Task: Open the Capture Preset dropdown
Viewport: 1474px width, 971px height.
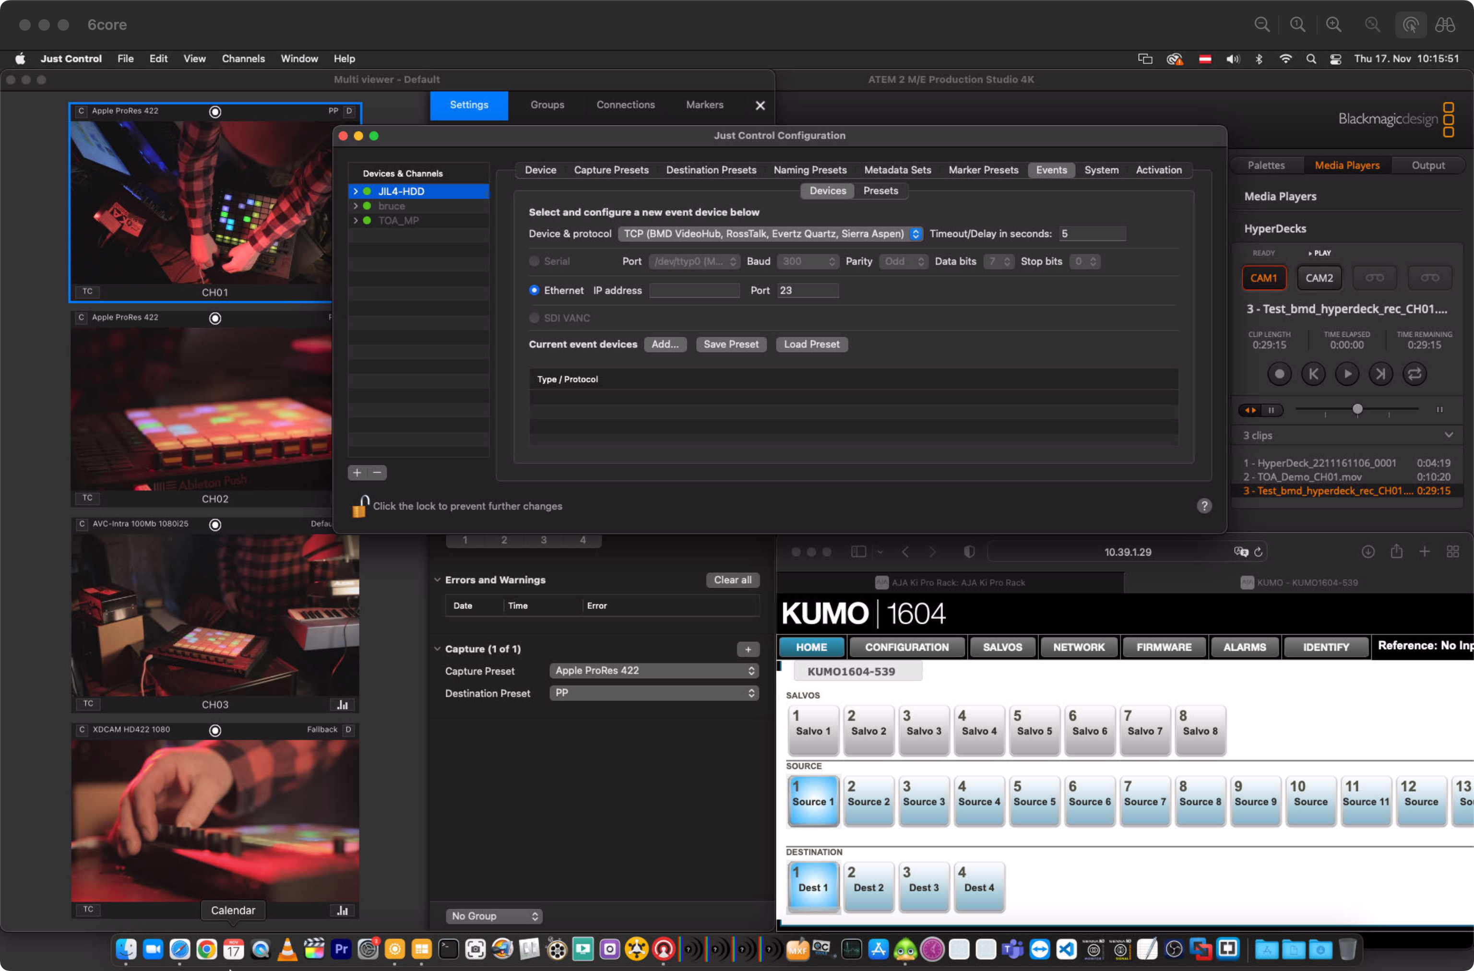Action: point(654,671)
